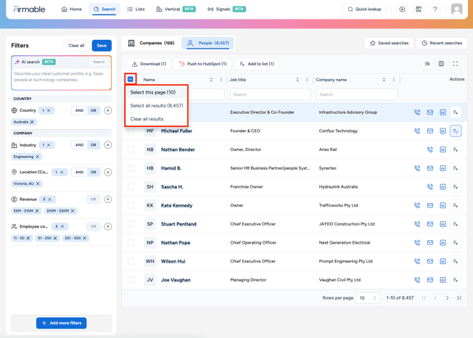Open LinkedIn icon for Stuart Pentland

(x=443, y=224)
